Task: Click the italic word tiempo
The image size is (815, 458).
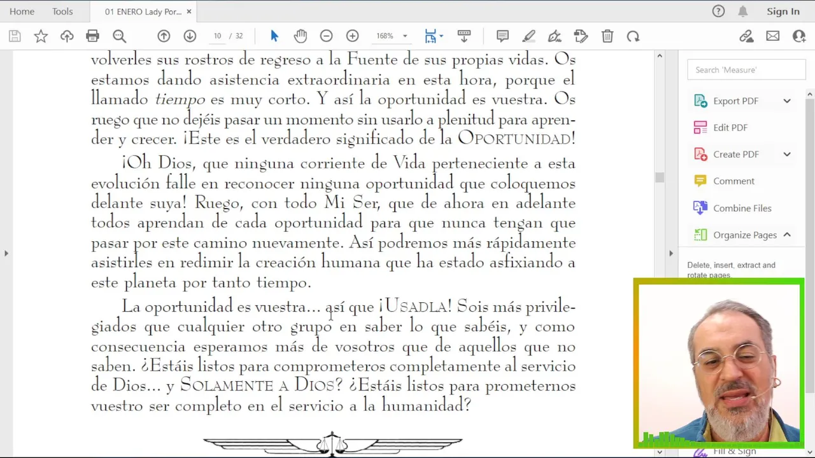Action: (x=180, y=100)
